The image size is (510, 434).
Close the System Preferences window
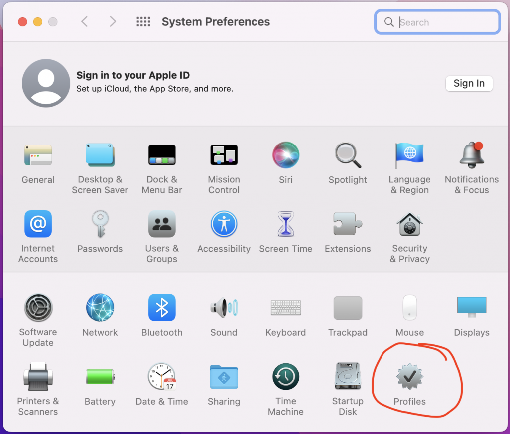pyautogui.click(x=22, y=22)
